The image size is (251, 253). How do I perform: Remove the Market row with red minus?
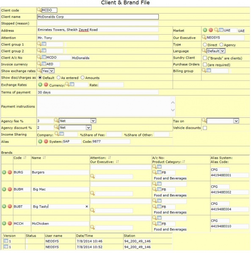coord(210,30)
